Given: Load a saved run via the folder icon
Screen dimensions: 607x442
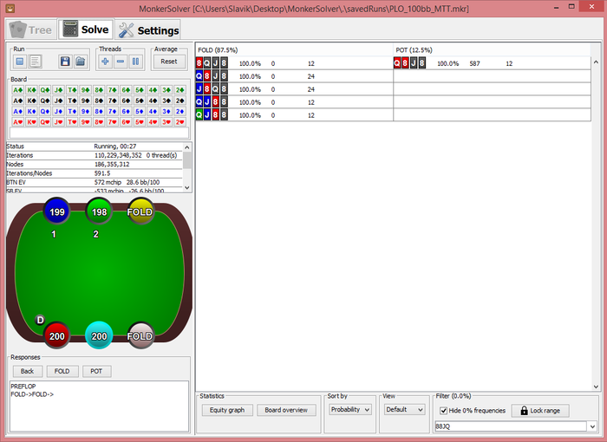Looking at the screenshot, I should [80, 62].
